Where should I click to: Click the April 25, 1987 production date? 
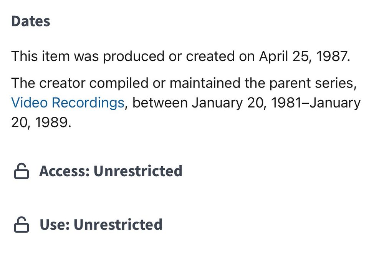pyautogui.click(x=304, y=56)
